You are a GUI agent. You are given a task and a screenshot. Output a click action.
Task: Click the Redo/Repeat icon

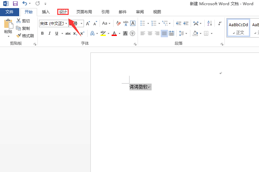pos(38,3)
